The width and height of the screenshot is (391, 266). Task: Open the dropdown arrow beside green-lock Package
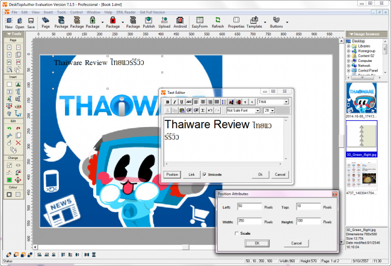(x=102, y=22)
